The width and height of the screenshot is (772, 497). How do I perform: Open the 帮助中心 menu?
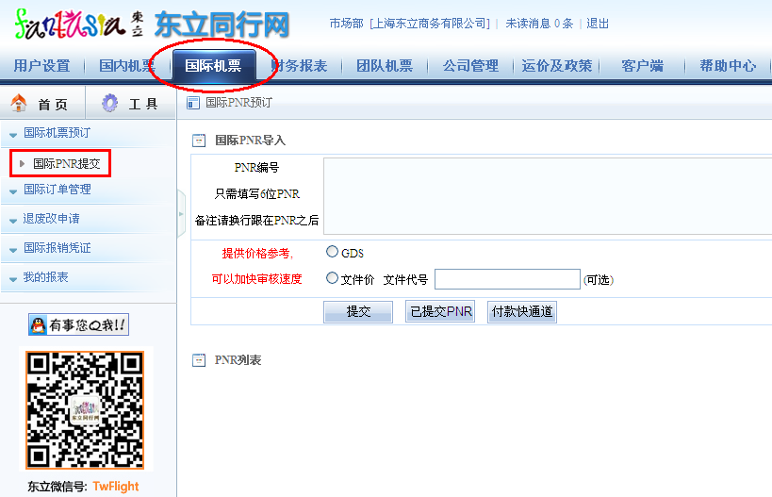(728, 65)
